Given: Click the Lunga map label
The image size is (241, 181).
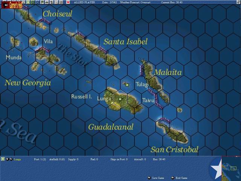Looking at the screenshot, I should point(104,98).
